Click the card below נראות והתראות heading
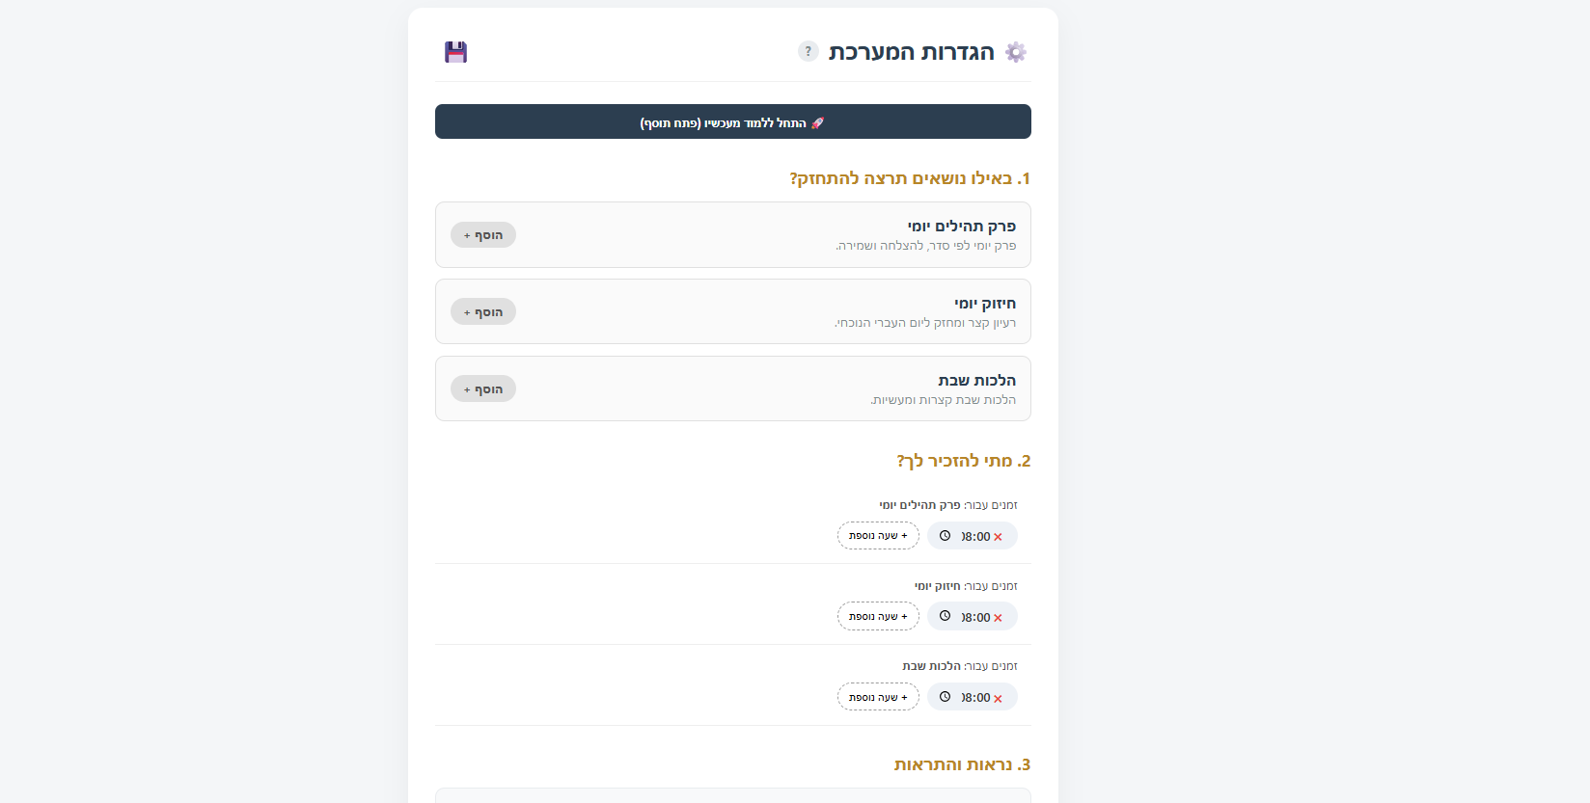The height and width of the screenshot is (803, 1590). pyautogui.click(x=732, y=798)
